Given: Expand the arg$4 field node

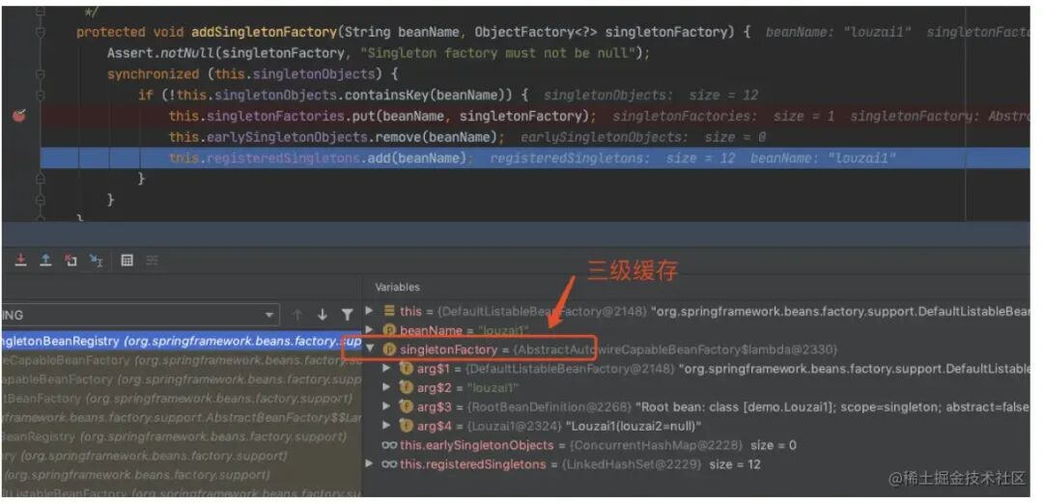Looking at the screenshot, I should [387, 426].
